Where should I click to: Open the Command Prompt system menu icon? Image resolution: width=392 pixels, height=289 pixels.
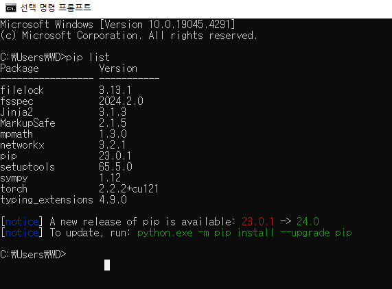pos(11,8)
